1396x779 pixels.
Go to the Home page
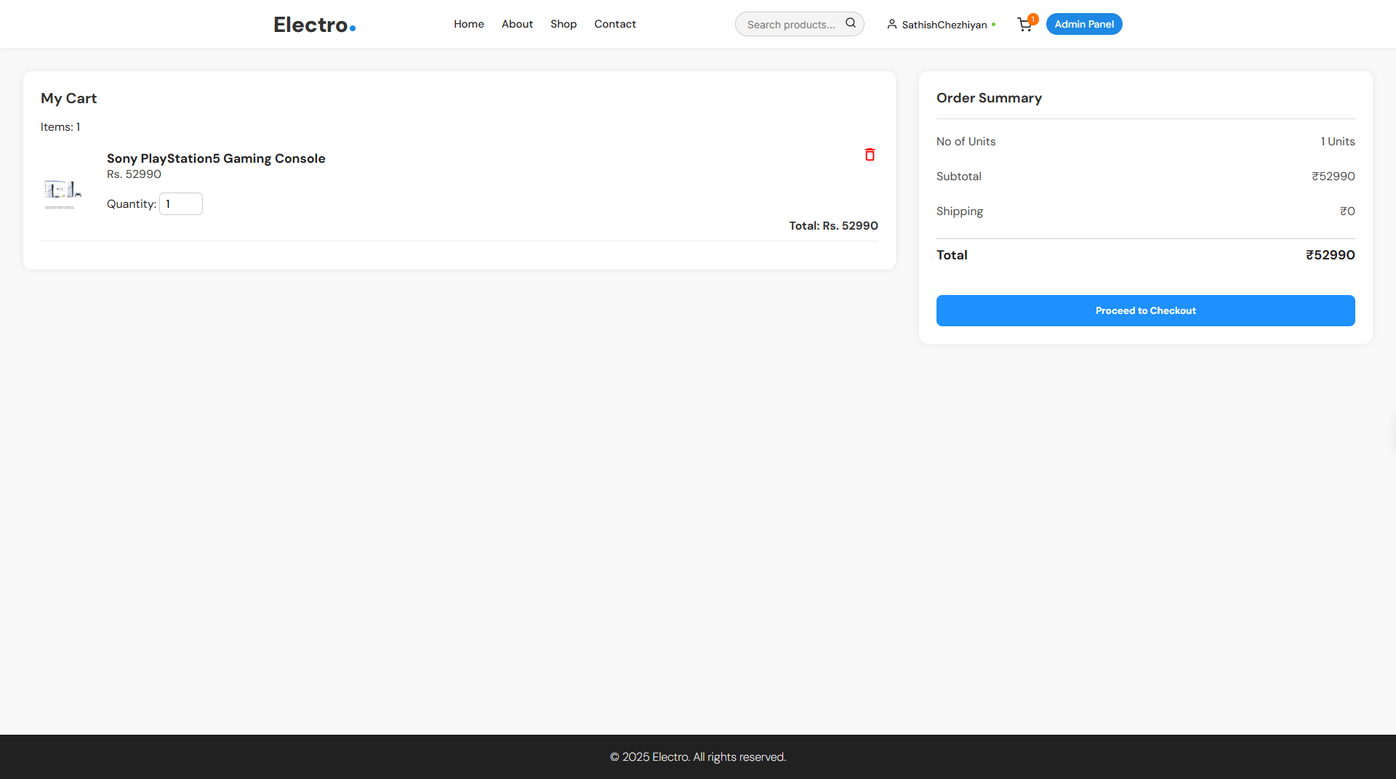click(468, 24)
